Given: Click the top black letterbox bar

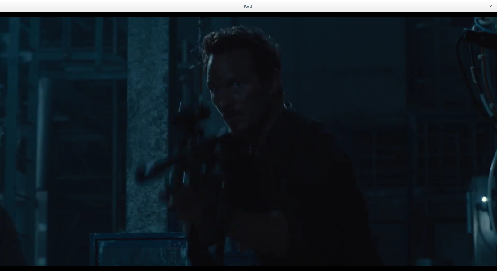Looking at the screenshot, I should tap(248, 15).
